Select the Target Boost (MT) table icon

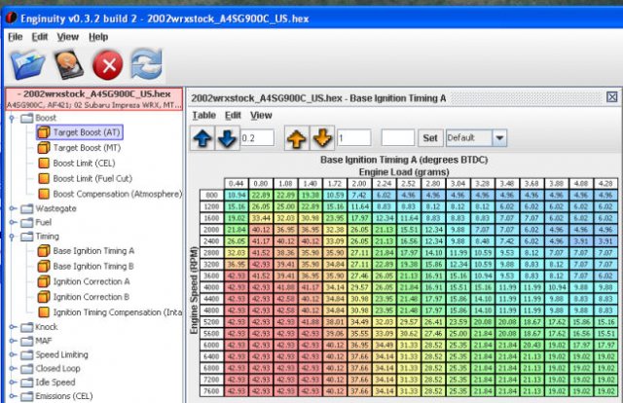point(44,148)
